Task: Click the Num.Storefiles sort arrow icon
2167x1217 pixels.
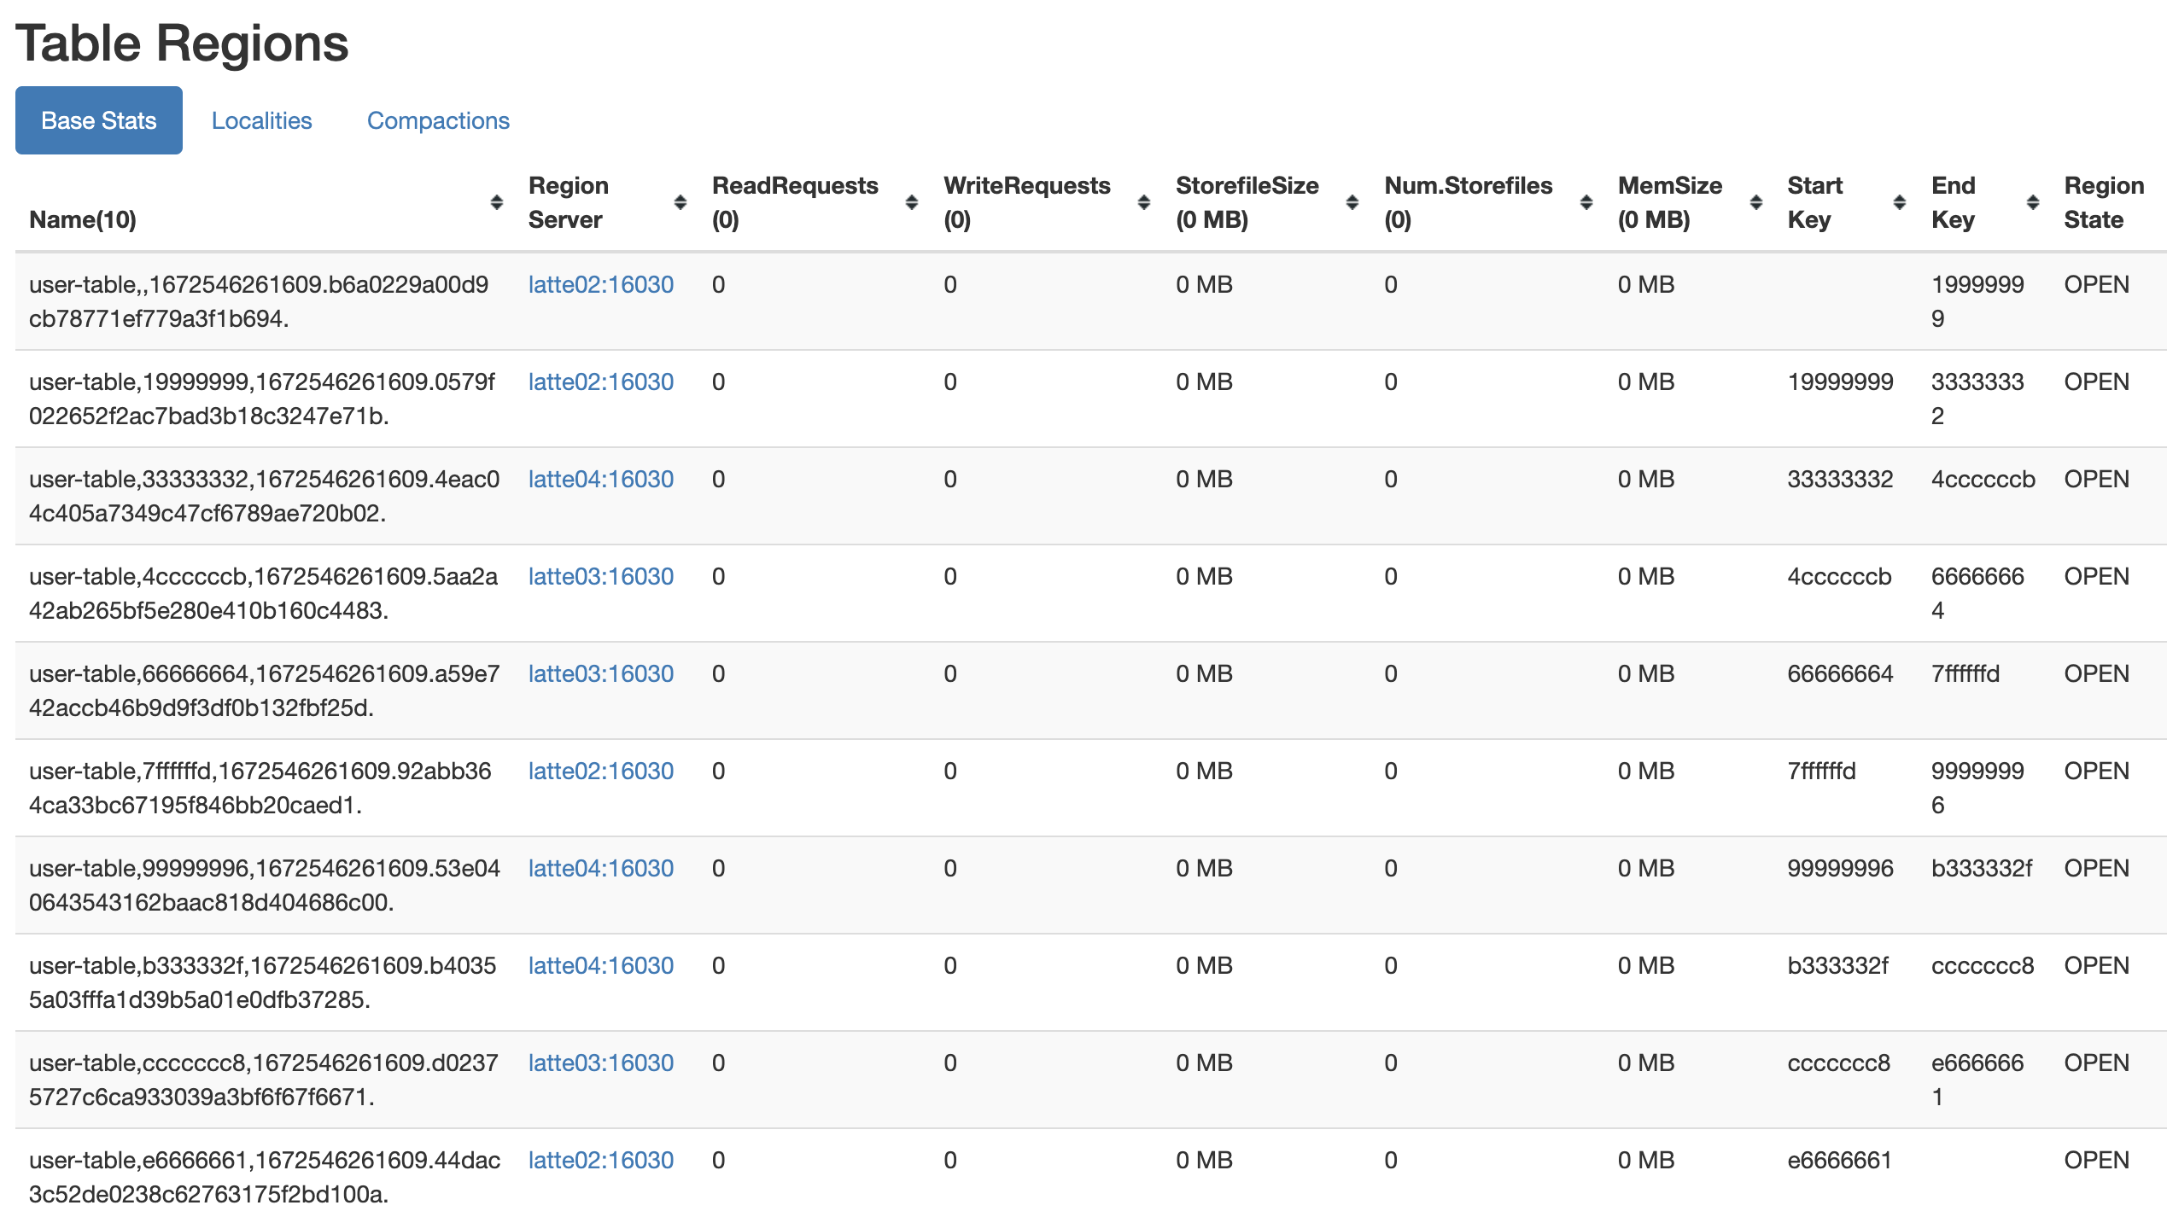Action: point(1586,202)
